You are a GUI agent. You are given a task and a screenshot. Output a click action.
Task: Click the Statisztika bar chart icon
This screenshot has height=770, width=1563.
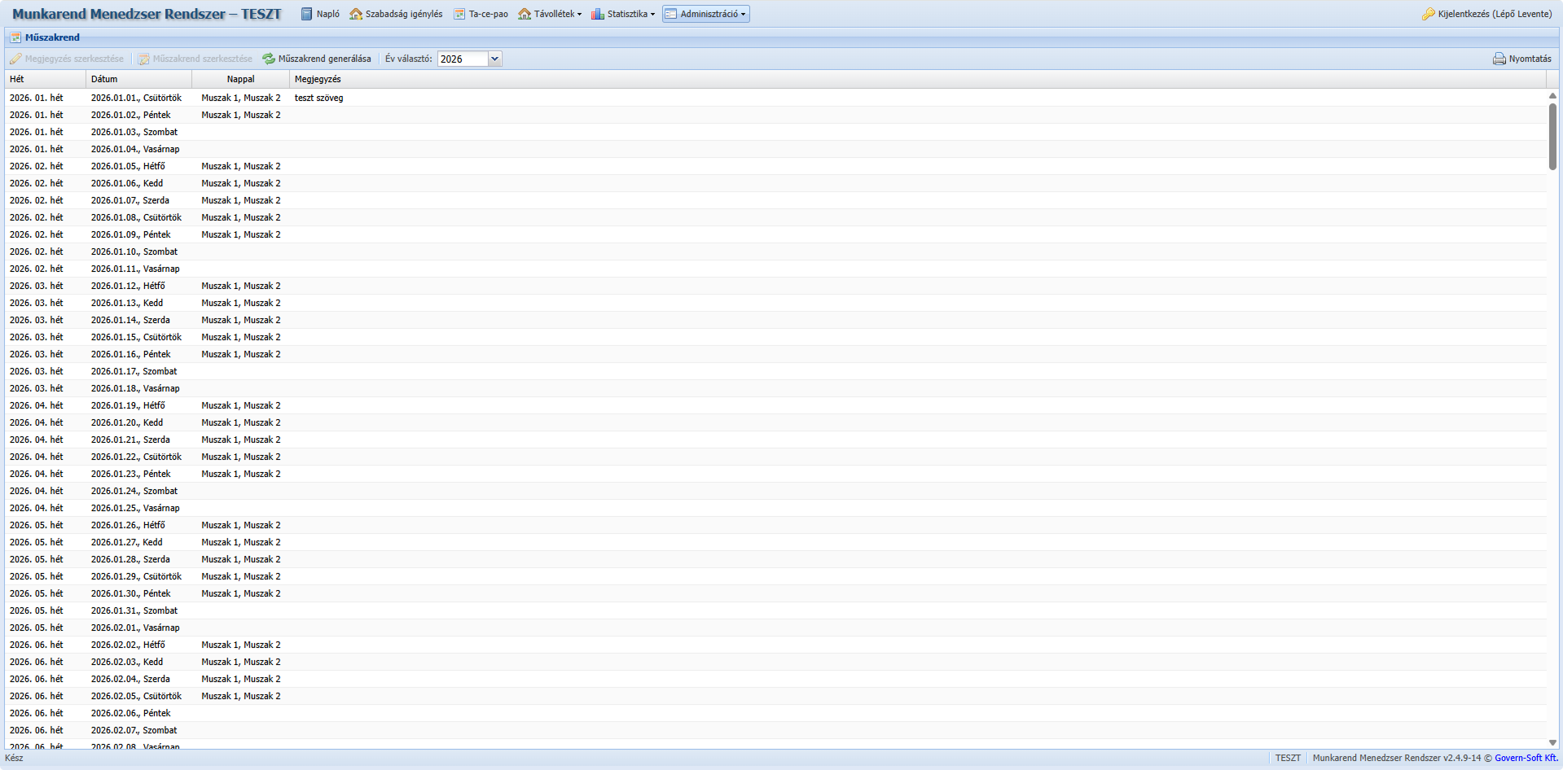pos(598,14)
